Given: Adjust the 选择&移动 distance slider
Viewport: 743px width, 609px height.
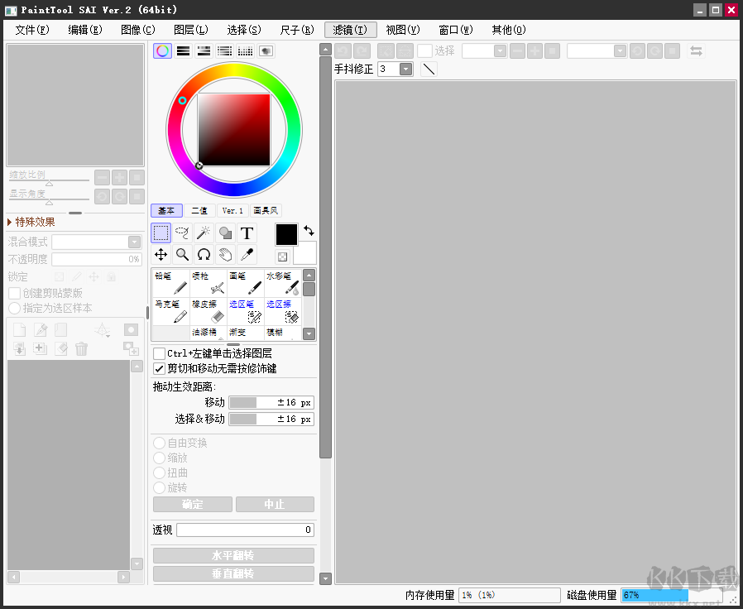Looking at the screenshot, I should pos(271,419).
